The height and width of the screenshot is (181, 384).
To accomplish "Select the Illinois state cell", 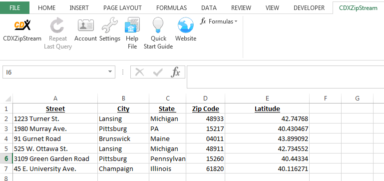I will pyautogui.click(x=167, y=168).
